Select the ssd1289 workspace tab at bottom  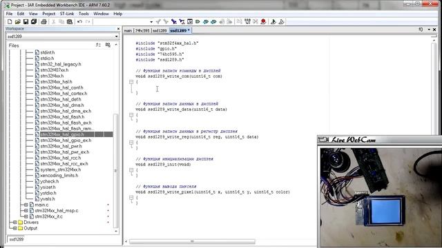pyautogui.click(x=17, y=239)
